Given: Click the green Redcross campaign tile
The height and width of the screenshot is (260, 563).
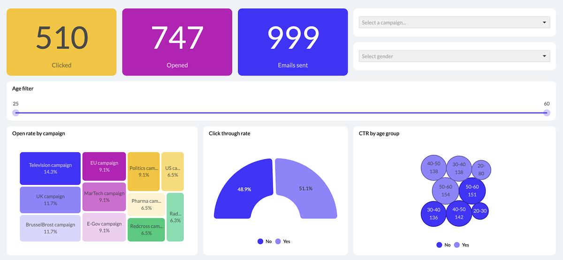Looking at the screenshot, I should (146, 229).
